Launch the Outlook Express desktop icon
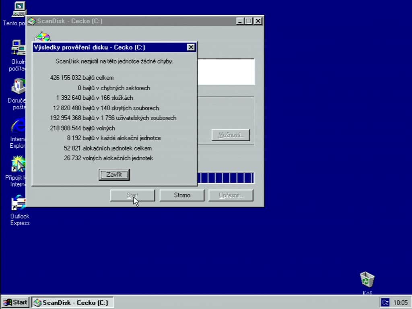The width and height of the screenshot is (412, 309). coord(19,203)
